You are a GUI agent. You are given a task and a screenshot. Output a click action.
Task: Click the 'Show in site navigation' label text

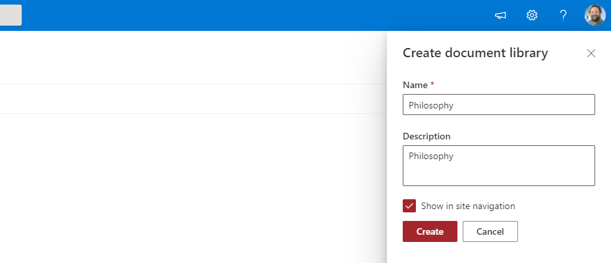pyautogui.click(x=468, y=206)
